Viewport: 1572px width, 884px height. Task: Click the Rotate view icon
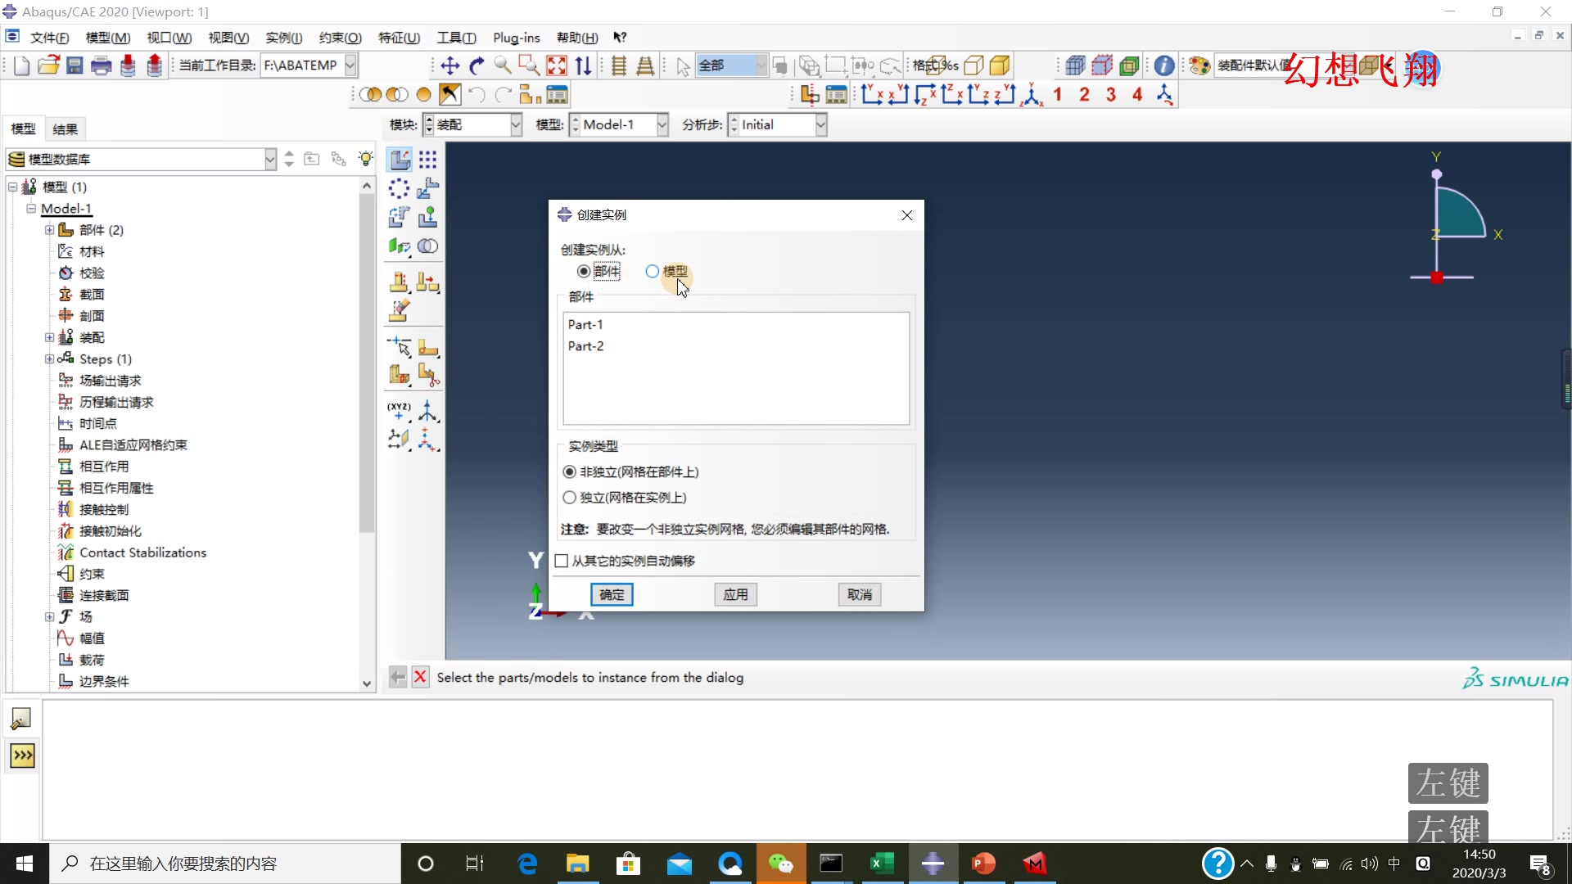click(477, 65)
